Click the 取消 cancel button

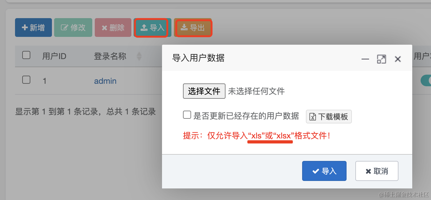tap(377, 171)
